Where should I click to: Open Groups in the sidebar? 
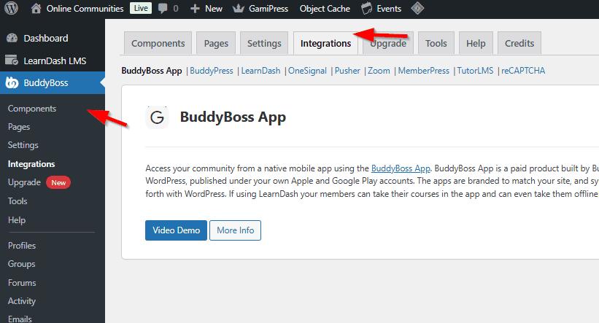pos(21,264)
